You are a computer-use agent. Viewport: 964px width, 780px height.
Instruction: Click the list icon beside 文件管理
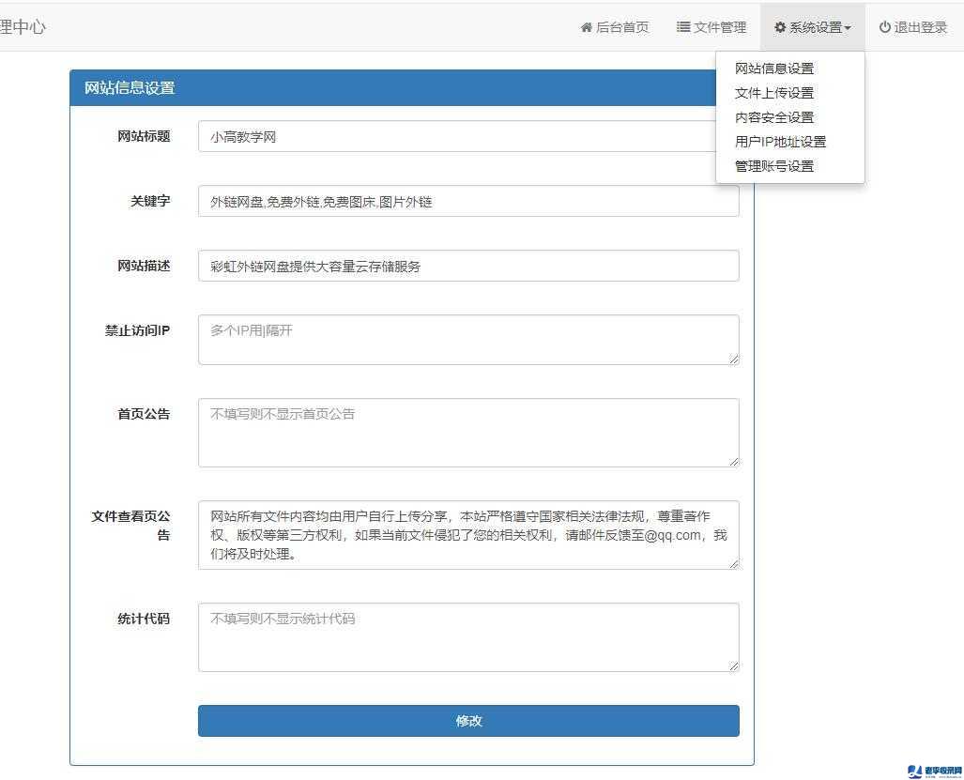[682, 27]
